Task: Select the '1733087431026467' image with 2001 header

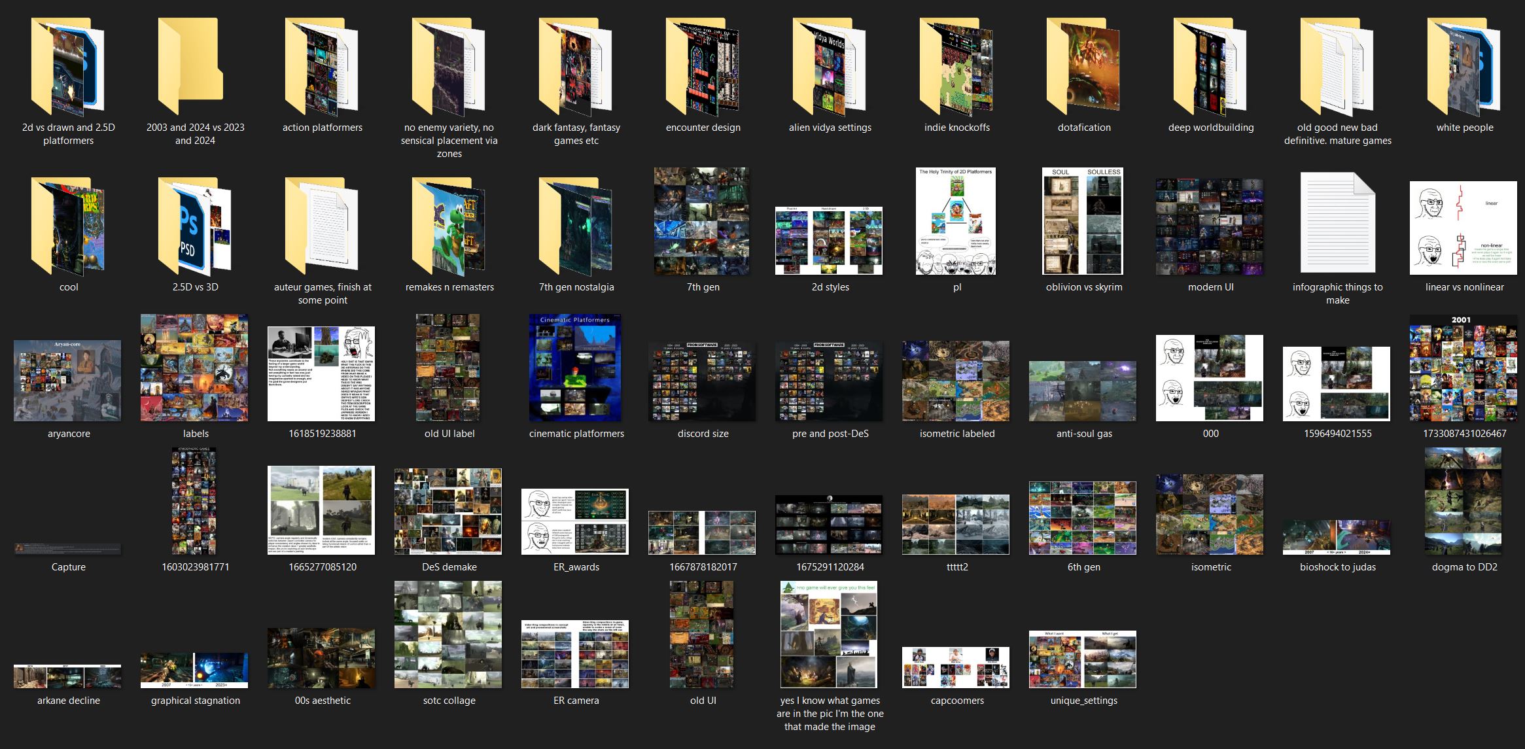Action: point(1464,368)
